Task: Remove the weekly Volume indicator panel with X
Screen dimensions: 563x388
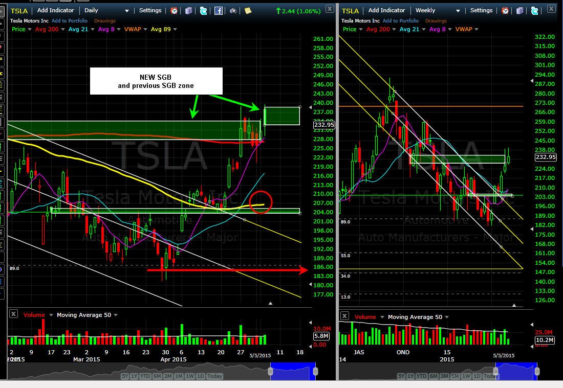Action: pyautogui.click(x=344, y=316)
